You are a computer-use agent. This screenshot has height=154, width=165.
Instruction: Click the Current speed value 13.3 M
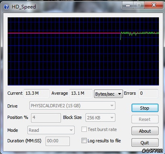tap(37, 94)
